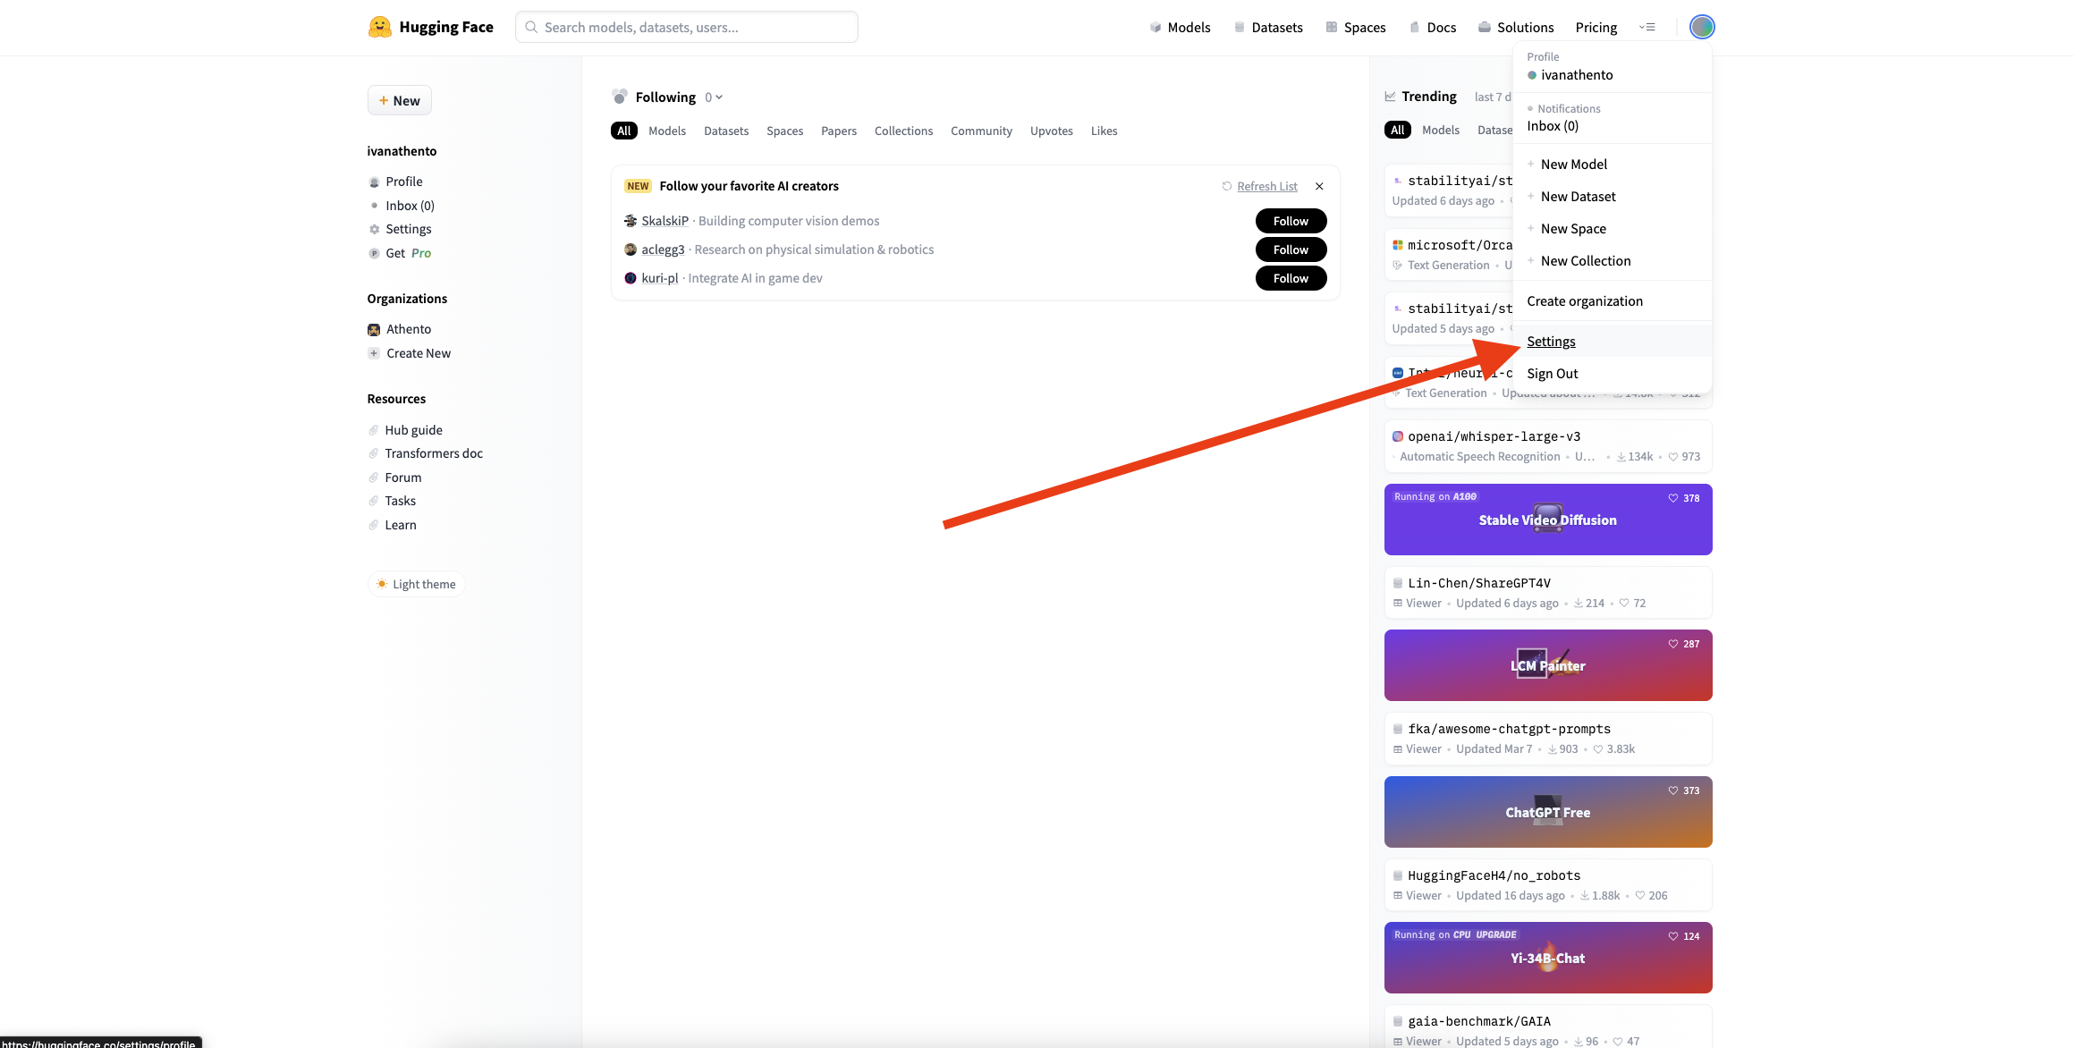This screenshot has height=1048, width=2074.
Task: Open Datasets in the top navigation
Action: click(1268, 27)
